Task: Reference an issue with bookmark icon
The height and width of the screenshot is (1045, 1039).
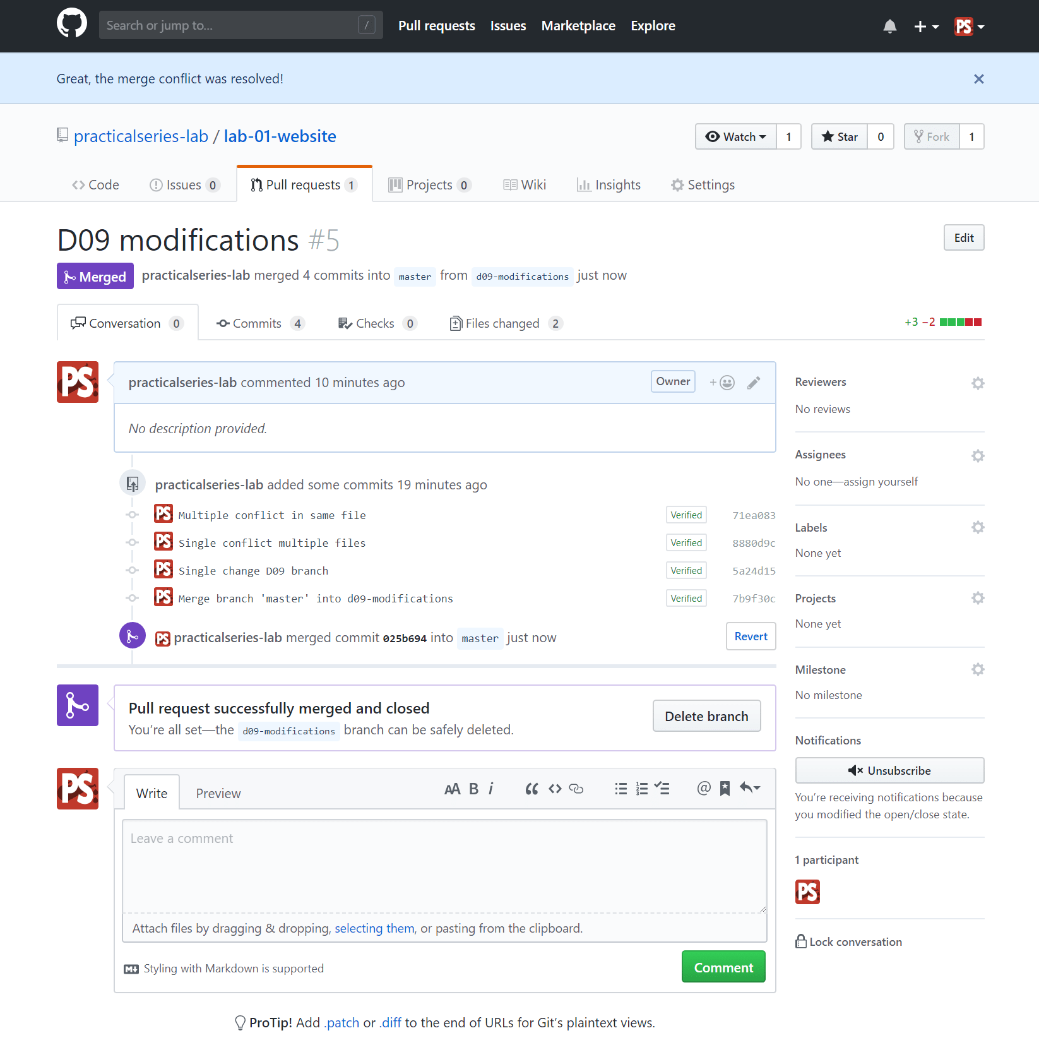Action: [725, 789]
